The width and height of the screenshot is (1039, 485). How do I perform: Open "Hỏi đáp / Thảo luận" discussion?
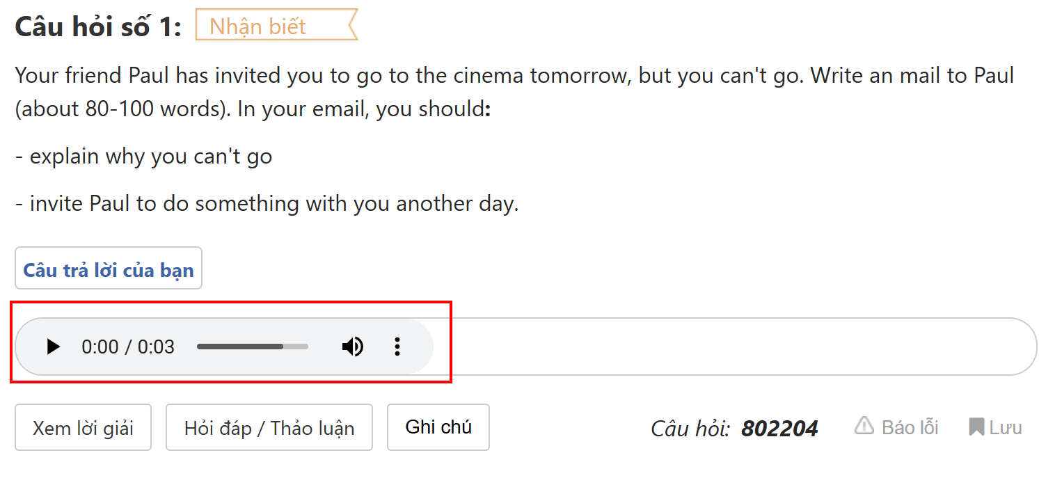pos(269,428)
